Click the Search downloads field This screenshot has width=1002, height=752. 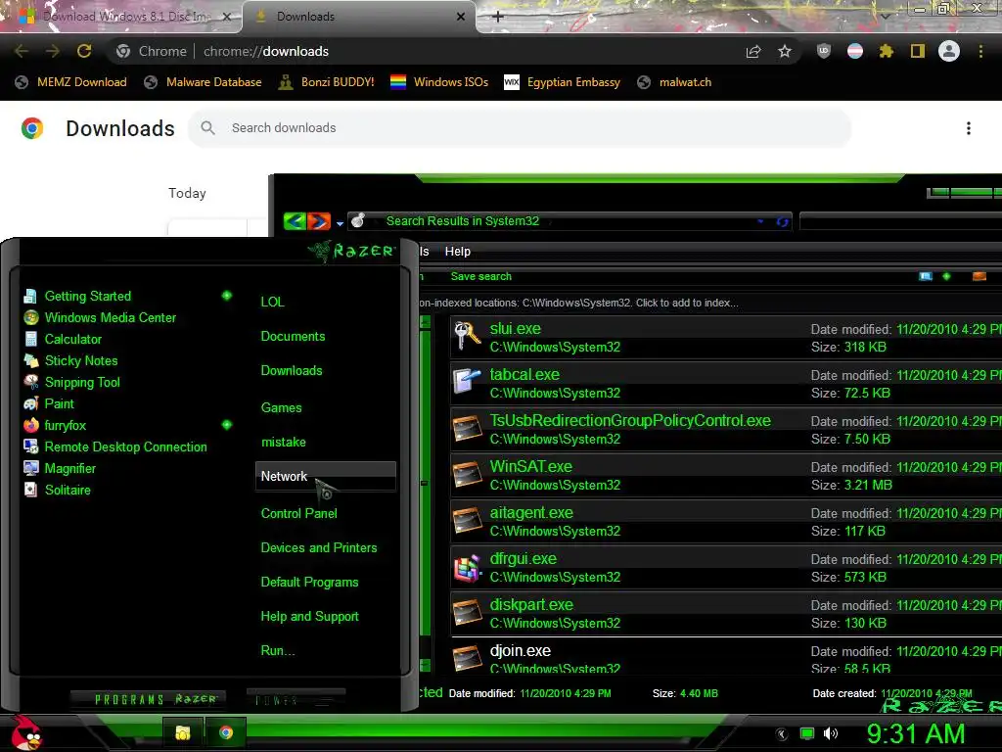tap(519, 128)
